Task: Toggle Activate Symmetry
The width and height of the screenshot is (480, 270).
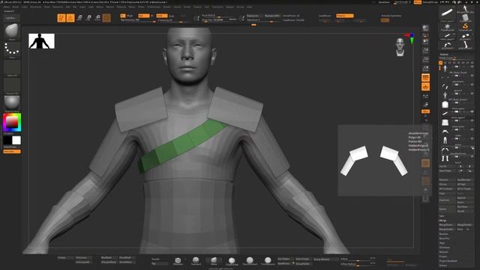Action: (391, 16)
